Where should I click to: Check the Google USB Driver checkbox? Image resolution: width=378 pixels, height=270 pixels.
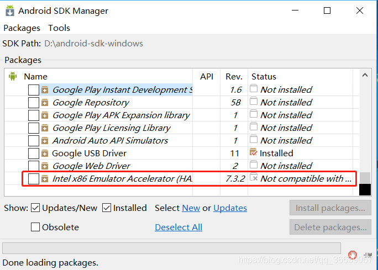[34, 153]
